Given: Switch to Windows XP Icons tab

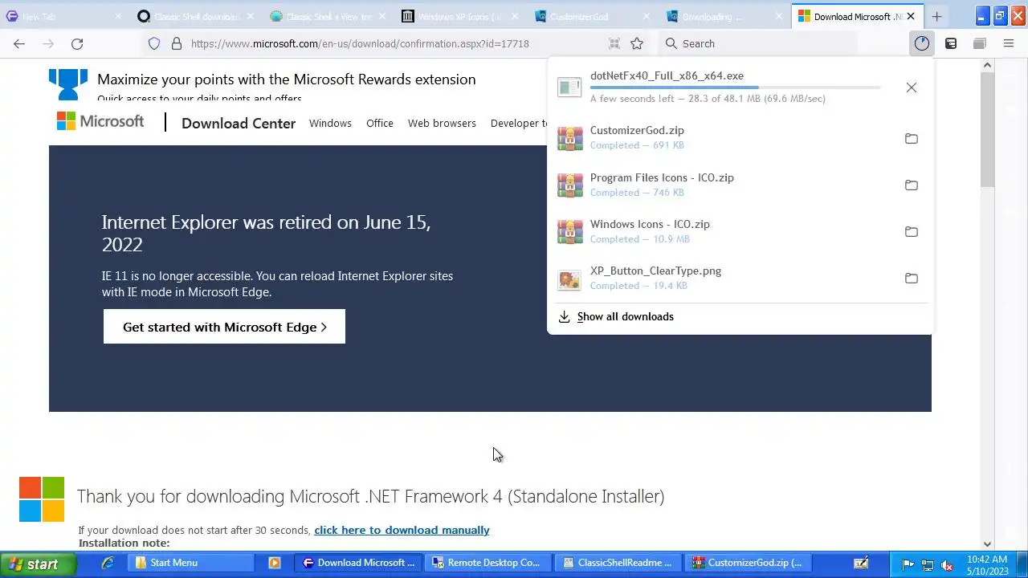Looking at the screenshot, I should coord(461,16).
